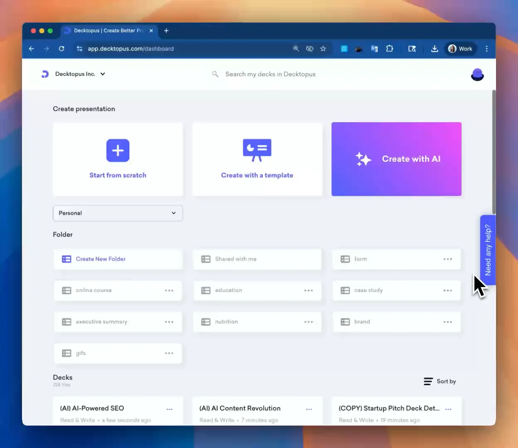Click the Sort by icon
The width and height of the screenshot is (518, 448).
pos(428,381)
